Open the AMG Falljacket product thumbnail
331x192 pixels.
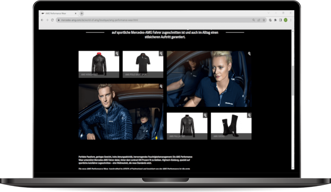(187, 126)
